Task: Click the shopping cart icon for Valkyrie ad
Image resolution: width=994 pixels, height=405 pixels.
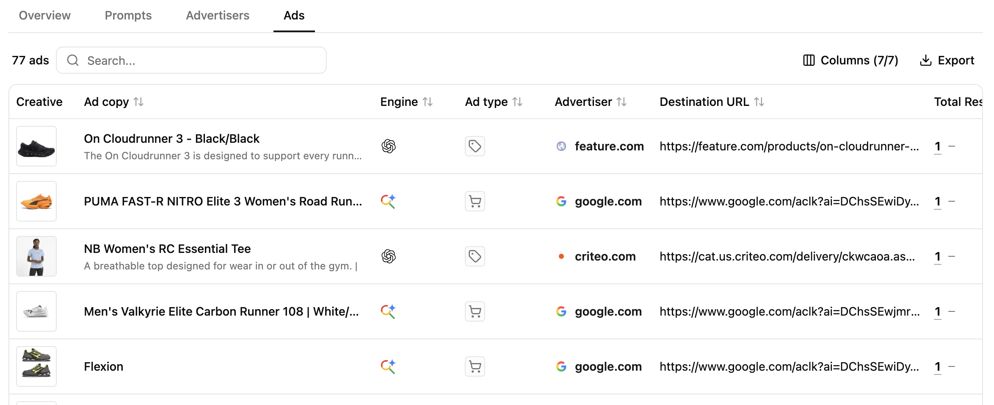Action: click(x=475, y=311)
